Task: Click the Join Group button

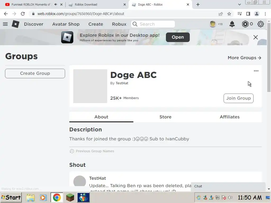Action: (x=238, y=98)
